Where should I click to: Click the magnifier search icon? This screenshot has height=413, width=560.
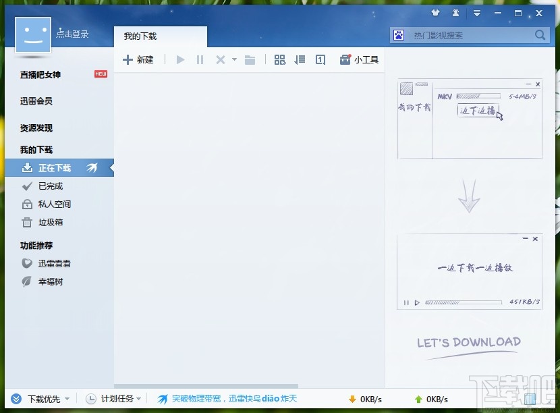point(540,35)
